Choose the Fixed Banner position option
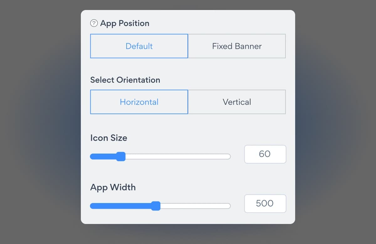This screenshot has height=244, width=376. [237, 46]
